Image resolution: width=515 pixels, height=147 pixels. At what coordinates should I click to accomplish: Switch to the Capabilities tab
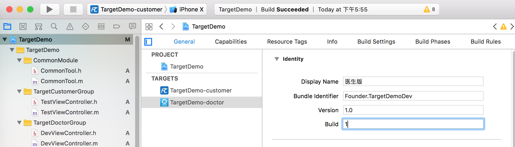231,42
